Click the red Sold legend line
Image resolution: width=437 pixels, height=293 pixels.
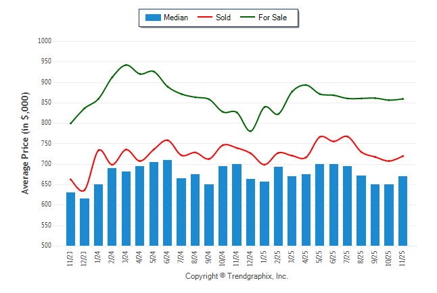click(204, 18)
